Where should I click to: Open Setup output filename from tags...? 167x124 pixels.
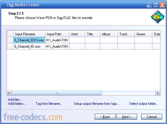click(x=97, y=104)
